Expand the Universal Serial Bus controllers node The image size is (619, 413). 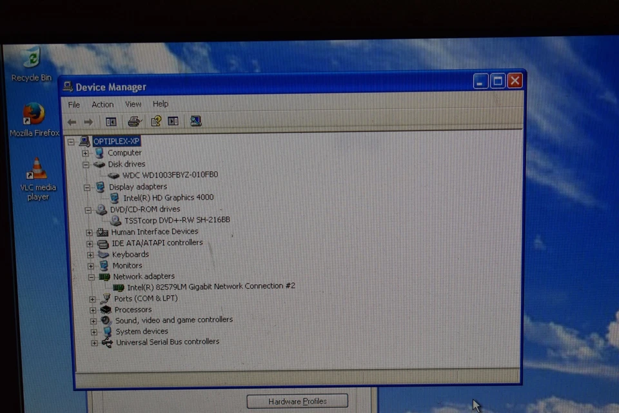[93, 342]
